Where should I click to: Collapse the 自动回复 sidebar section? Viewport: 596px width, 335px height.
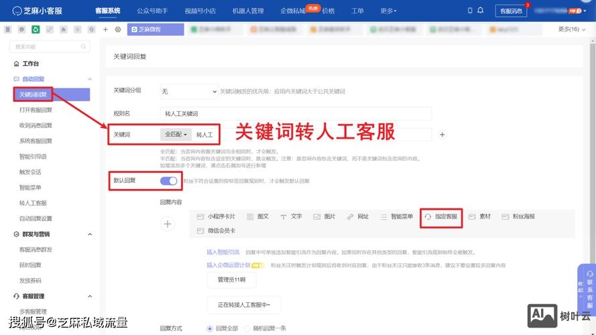pyautogui.click(x=90, y=79)
